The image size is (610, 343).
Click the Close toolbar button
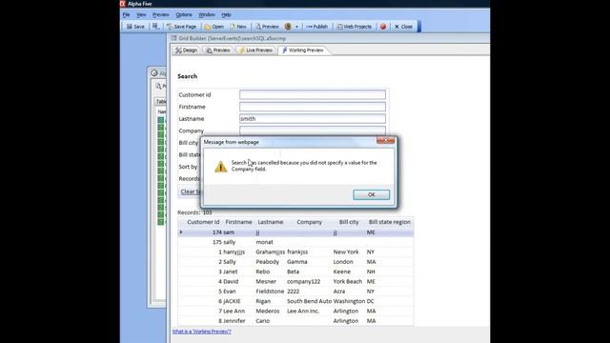(x=403, y=27)
